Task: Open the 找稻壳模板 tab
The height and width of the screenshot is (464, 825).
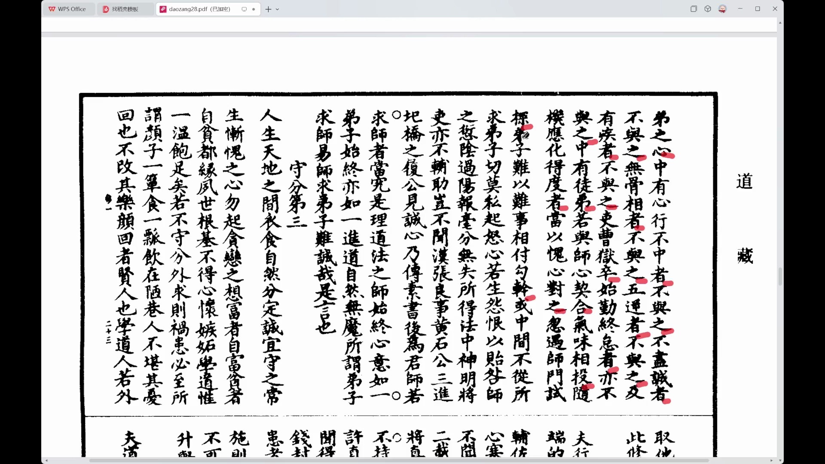Action: click(125, 9)
